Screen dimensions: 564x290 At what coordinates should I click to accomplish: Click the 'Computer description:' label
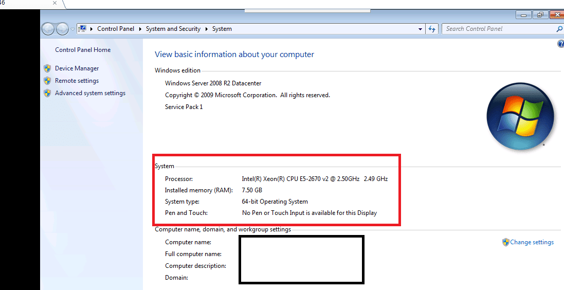pos(196,266)
